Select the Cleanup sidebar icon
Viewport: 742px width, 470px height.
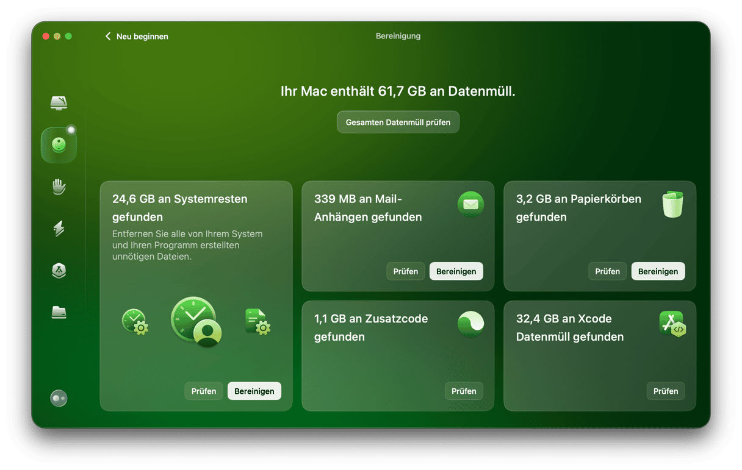pos(59,145)
